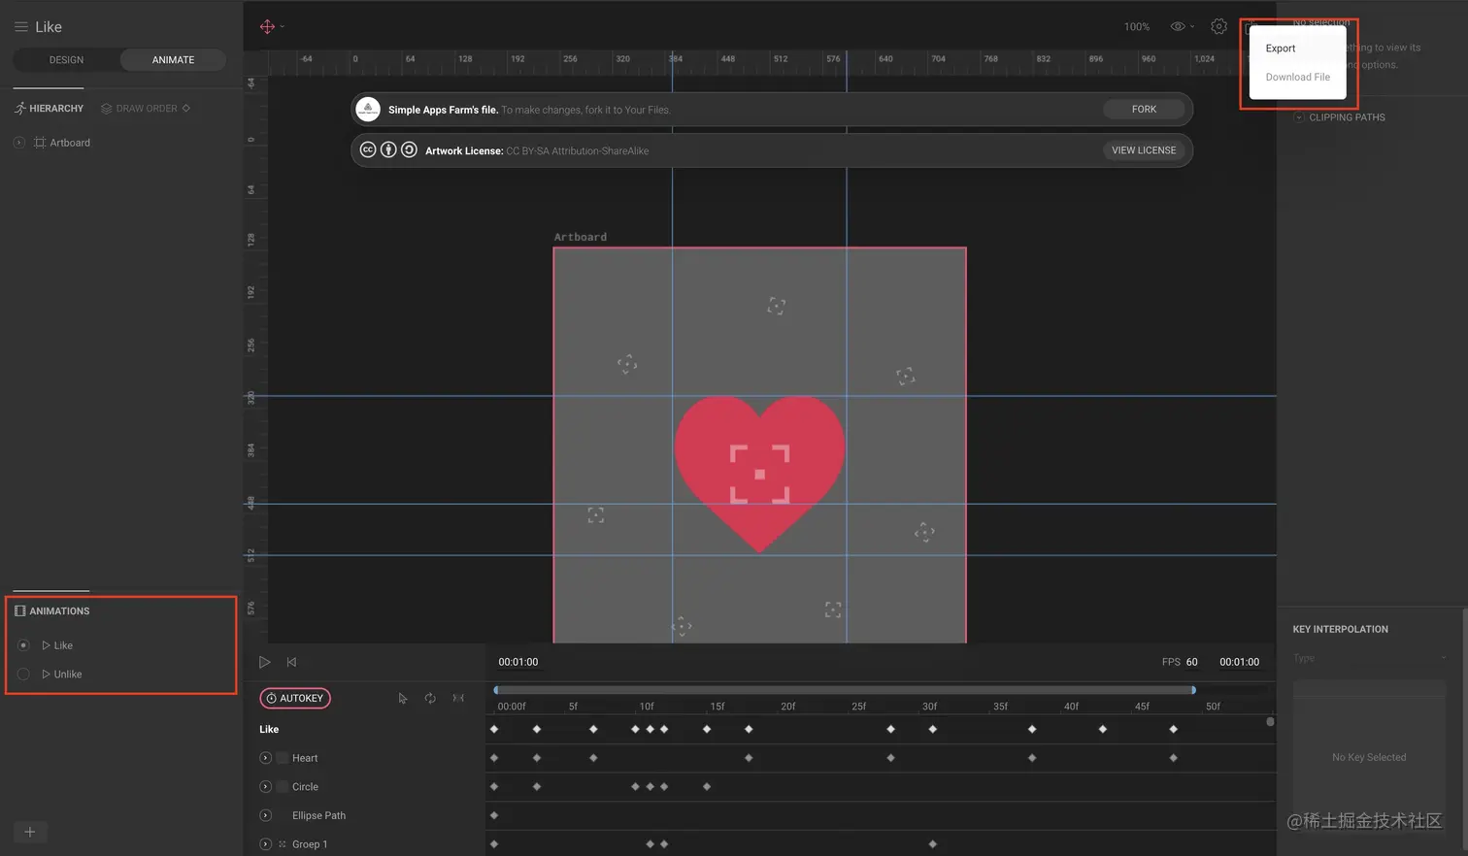
Task: Expand the Ellipse Path timeline row
Action: pyautogui.click(x=265, y=815)
